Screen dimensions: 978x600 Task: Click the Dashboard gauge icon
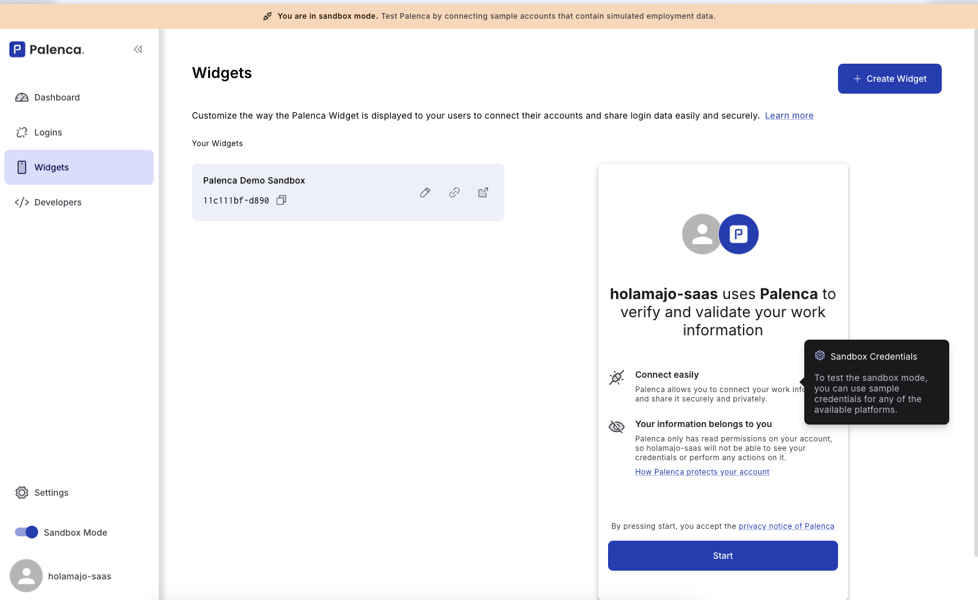(22, 97)
